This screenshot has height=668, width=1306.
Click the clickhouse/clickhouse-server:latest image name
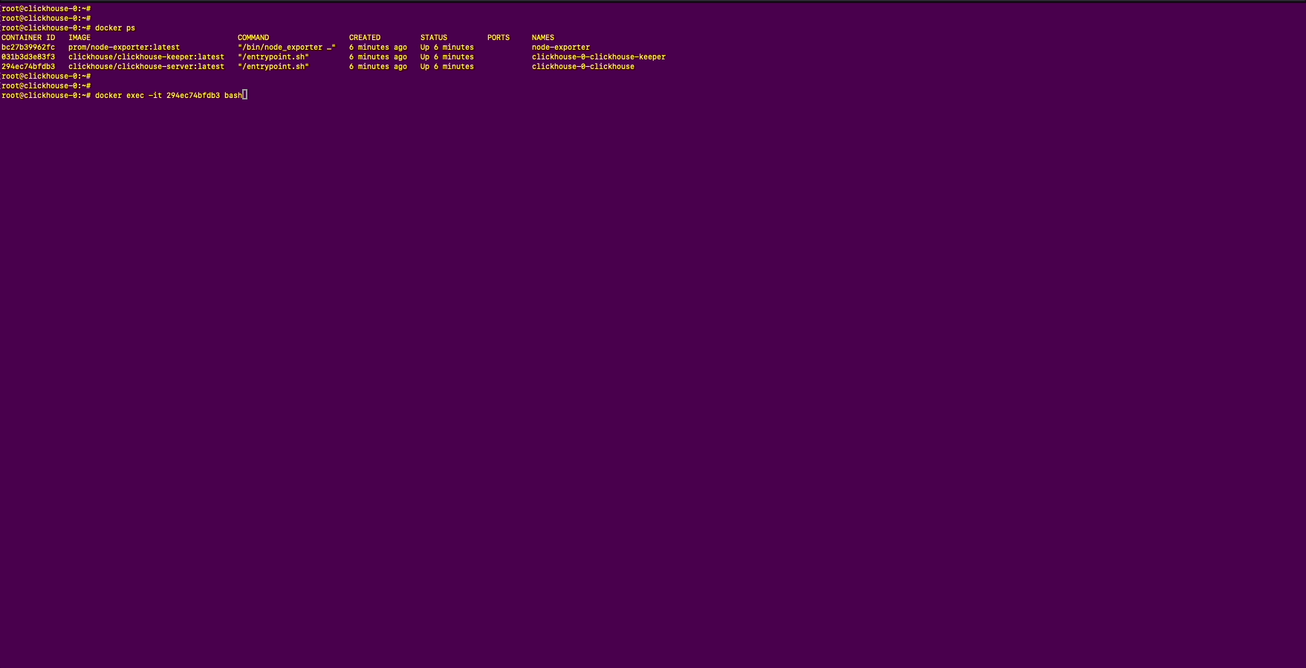tap(146, 67)
